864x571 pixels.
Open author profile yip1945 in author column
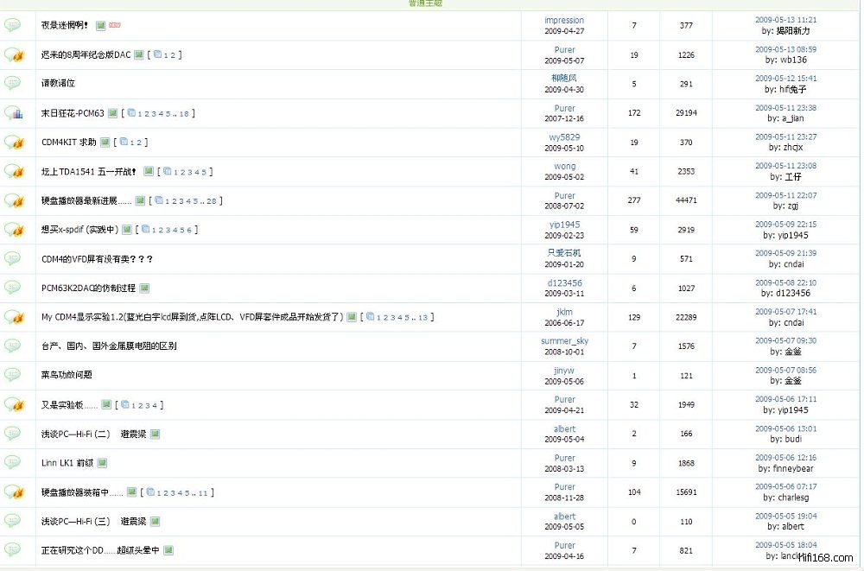[564, 225]
